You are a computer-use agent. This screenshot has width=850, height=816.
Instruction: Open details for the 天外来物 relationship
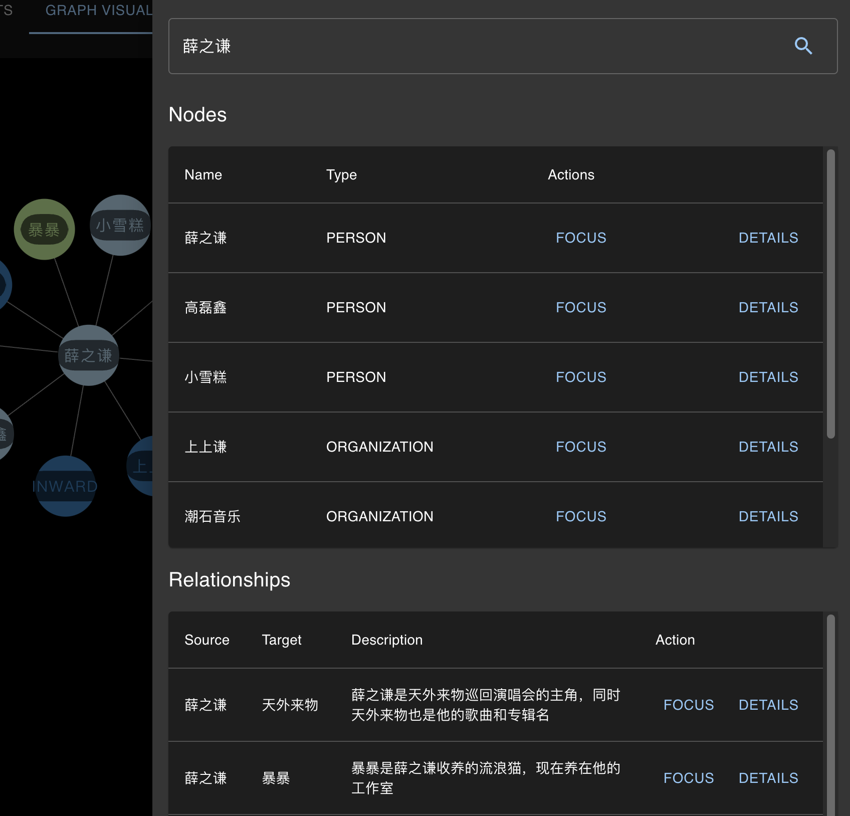tap(768, 705)
